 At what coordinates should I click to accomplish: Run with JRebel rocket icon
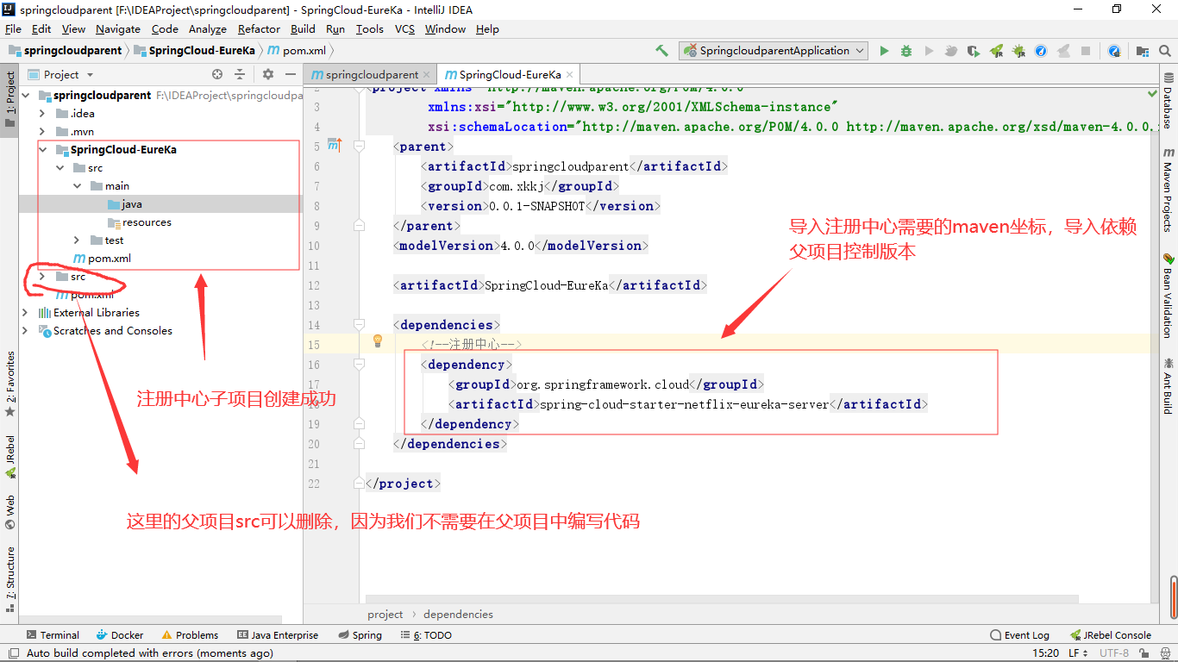tap(996, 51)
